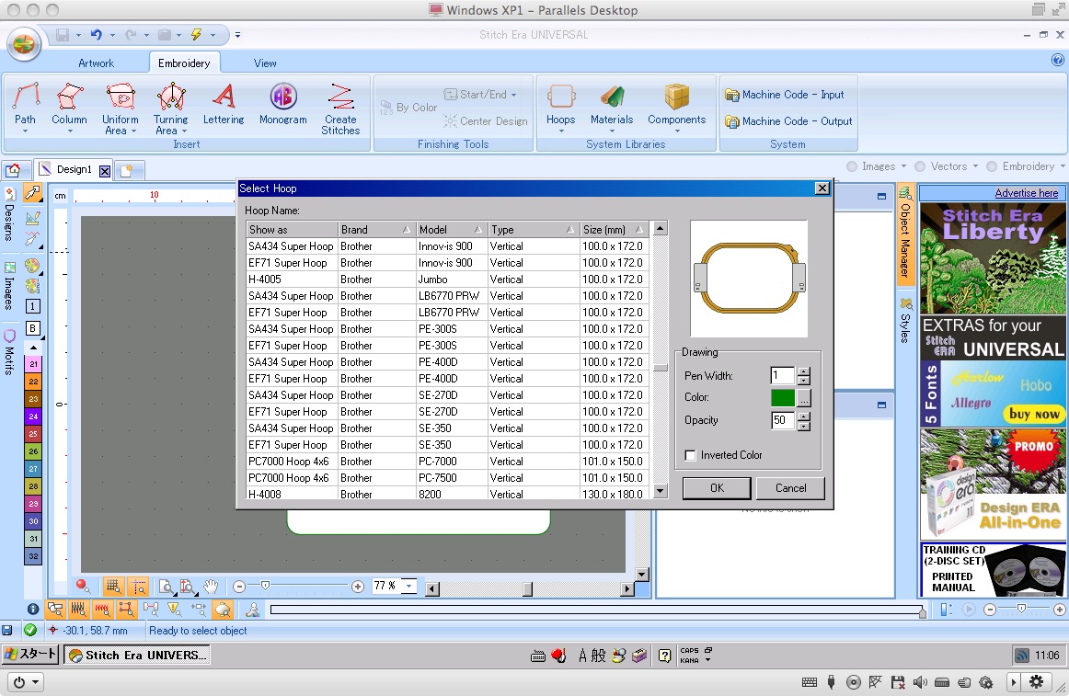Choose the Uniform Area tool
This screenshot has width=1069, height=696.
pos(120,107)
